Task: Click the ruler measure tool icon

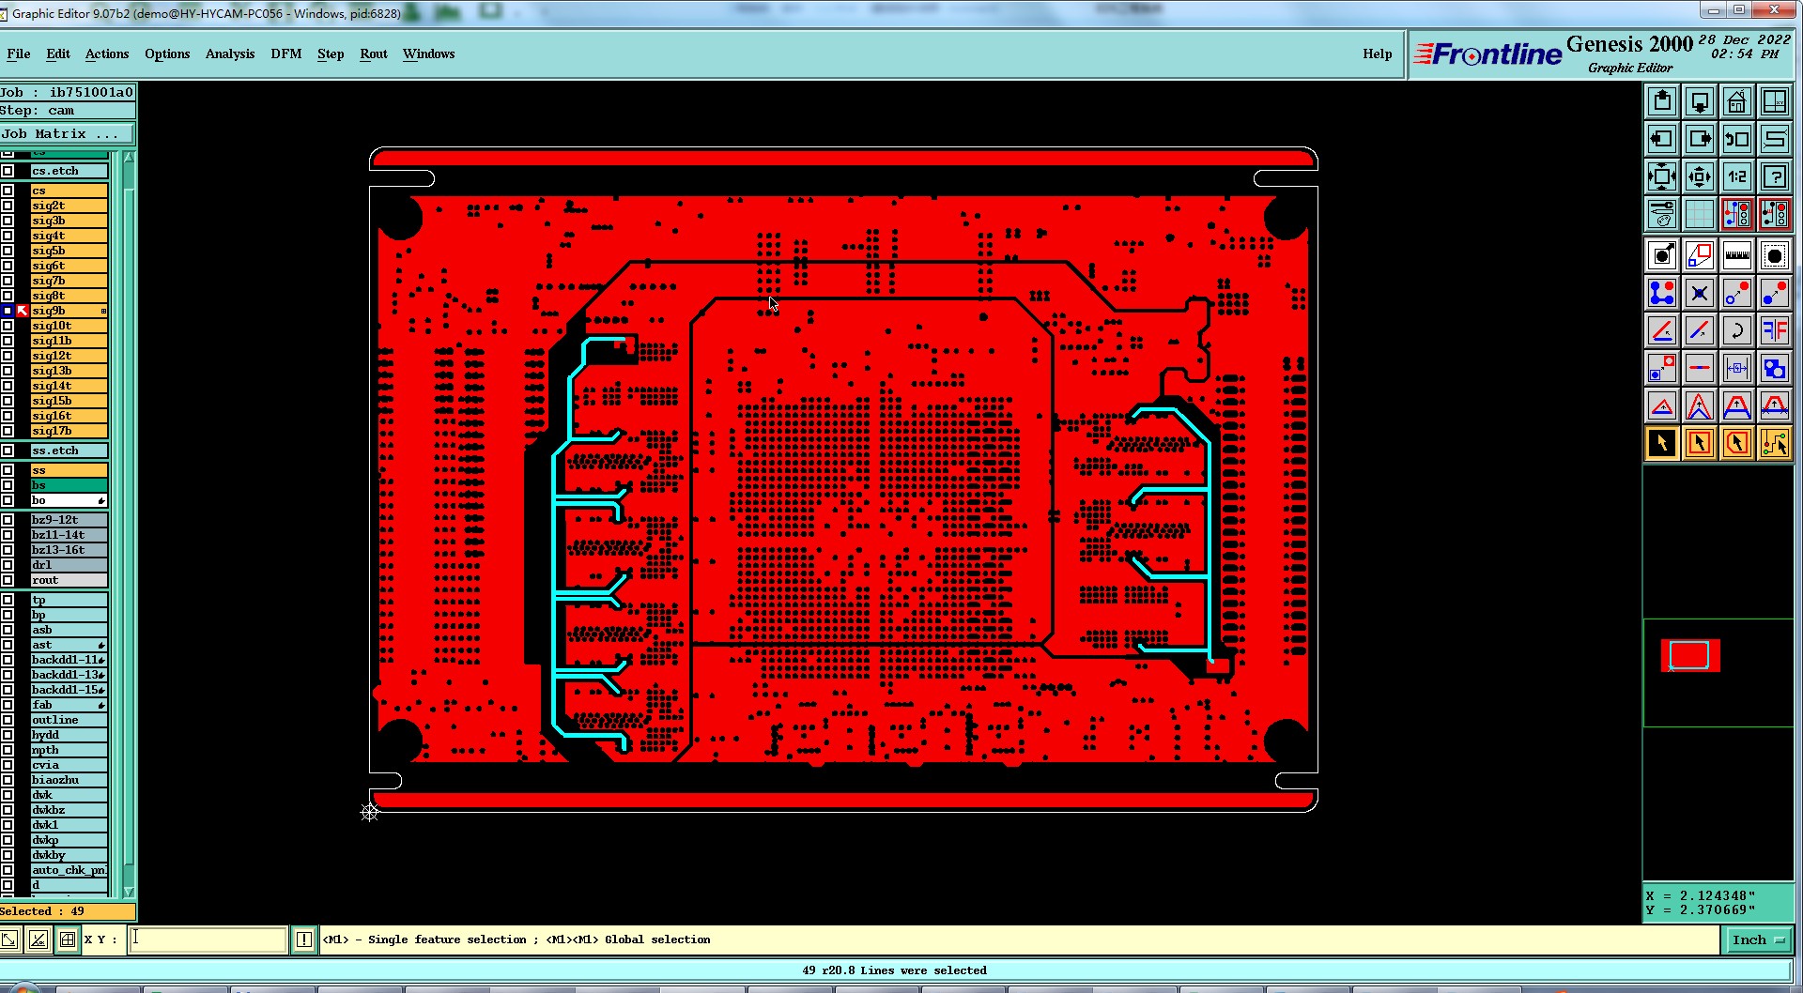Action: pyautogui.click(x=1737, y=255)
